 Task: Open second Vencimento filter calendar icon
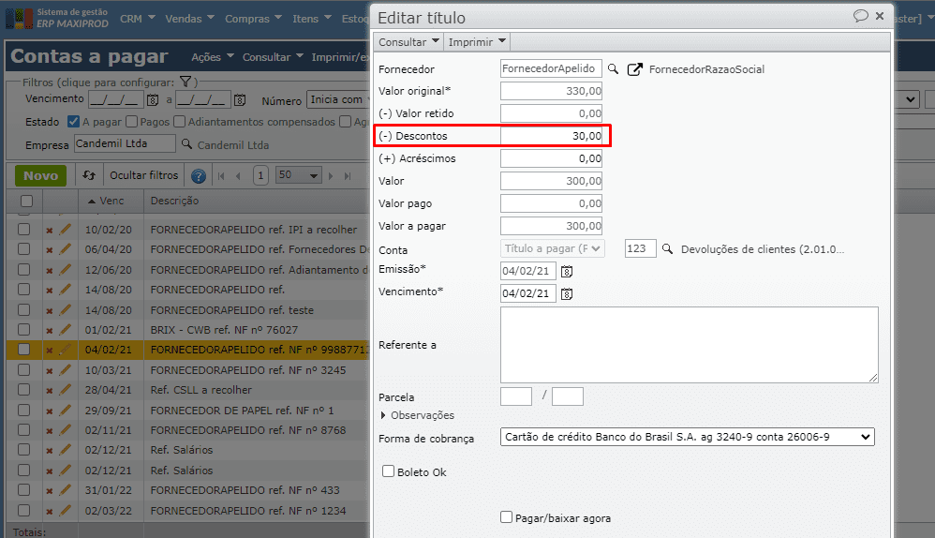[240, 100]
